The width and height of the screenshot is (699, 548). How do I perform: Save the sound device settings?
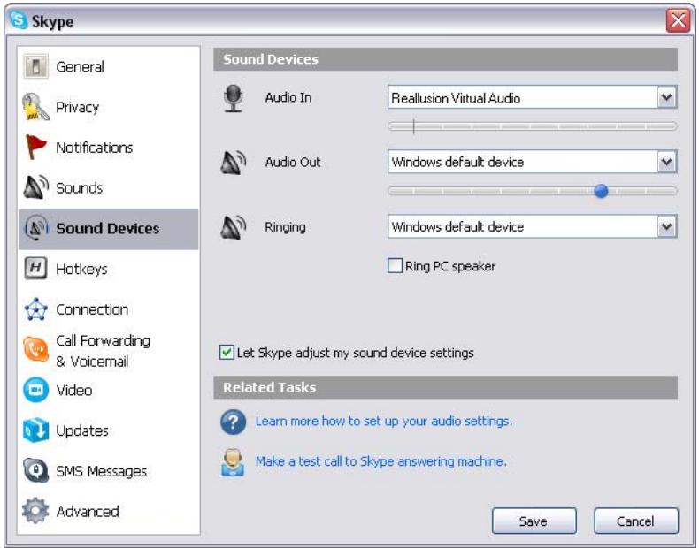(534, 521)
